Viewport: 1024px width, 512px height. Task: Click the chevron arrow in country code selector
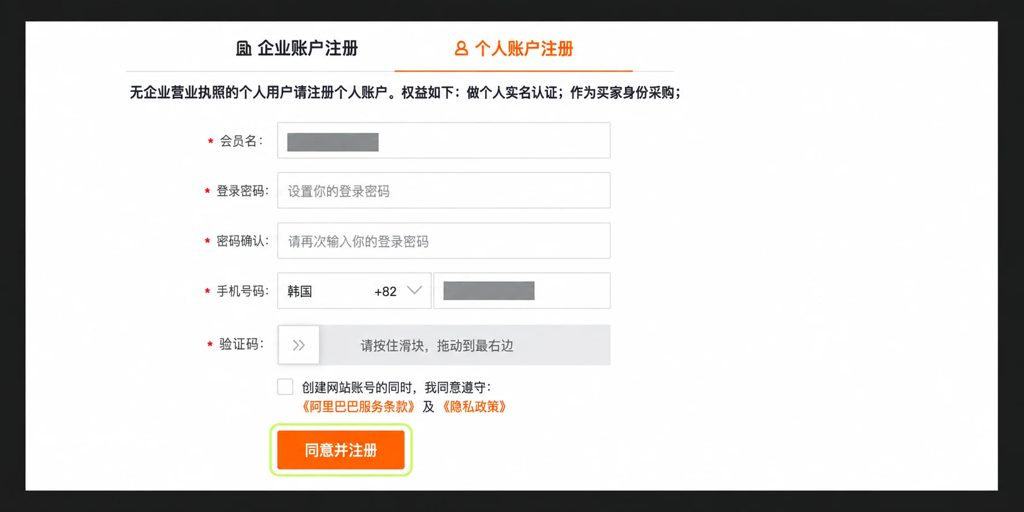click(x=414, y=290)
